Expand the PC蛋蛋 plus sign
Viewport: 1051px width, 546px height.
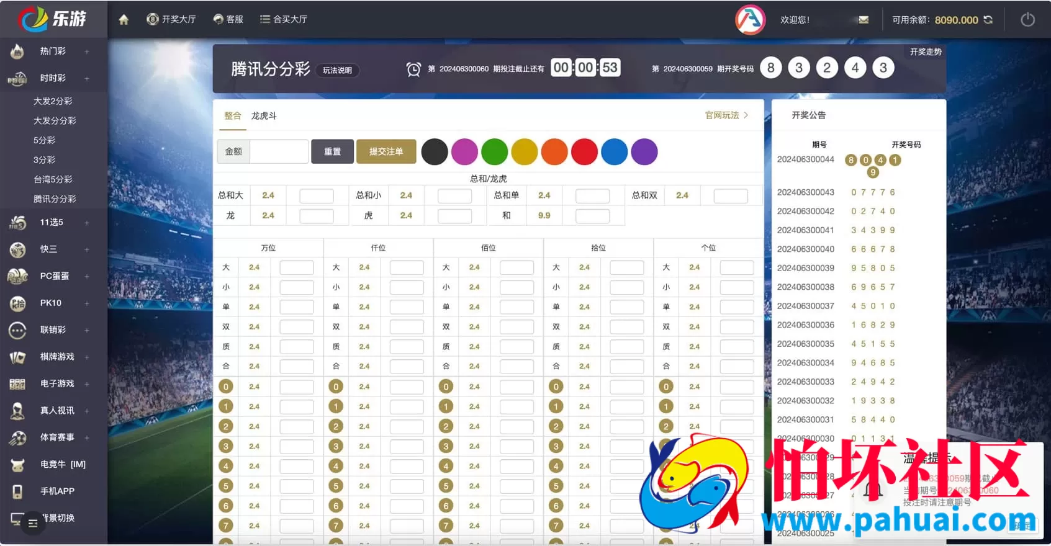click(87, 276)
